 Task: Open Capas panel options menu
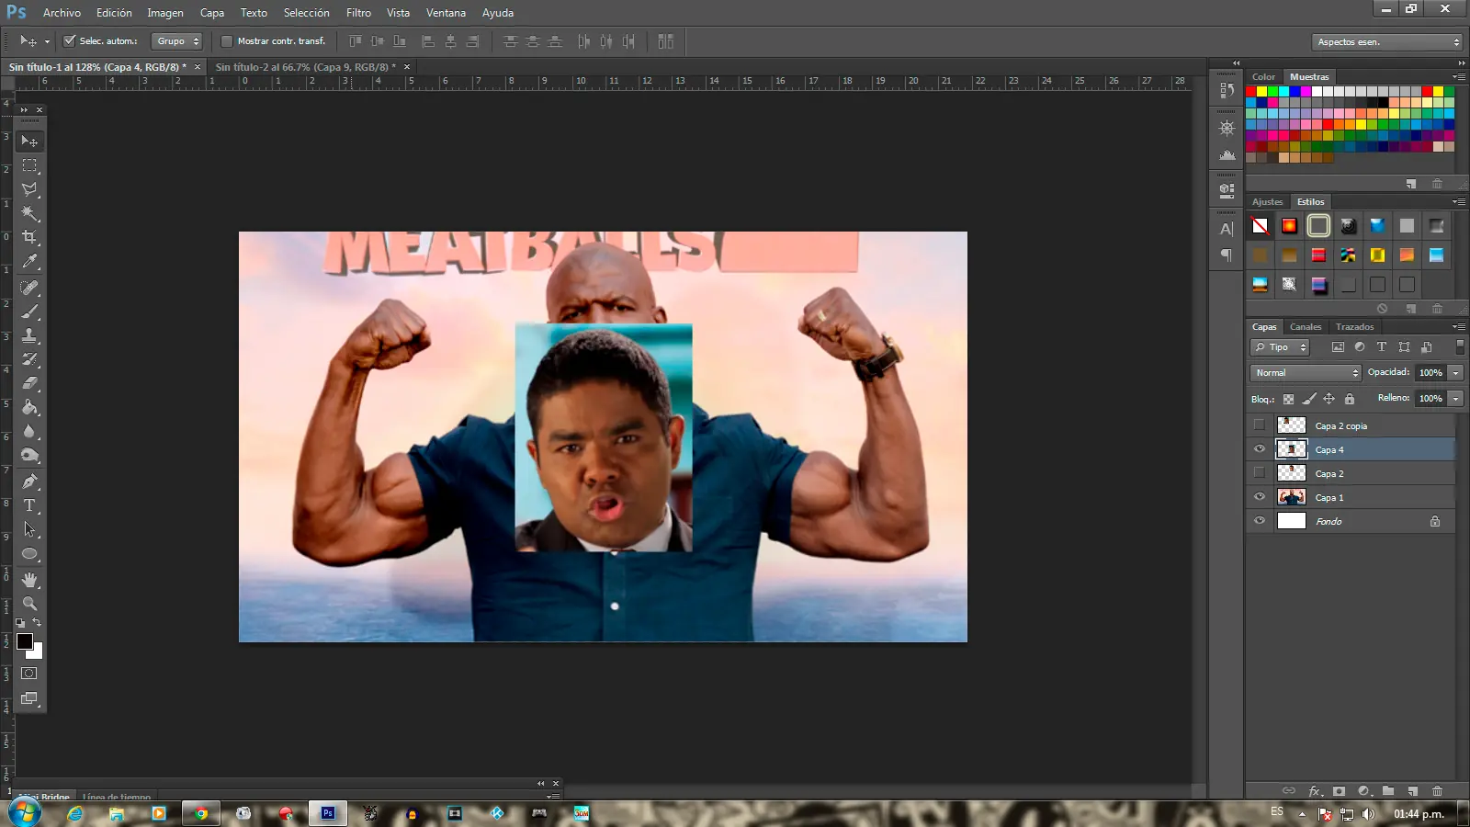1459,327
